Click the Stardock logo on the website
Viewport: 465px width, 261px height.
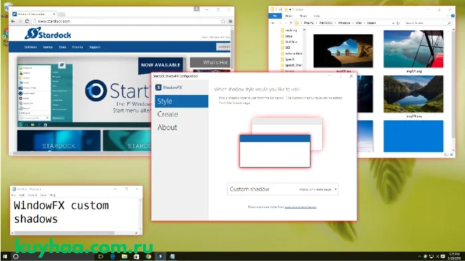tap(48, 33)
